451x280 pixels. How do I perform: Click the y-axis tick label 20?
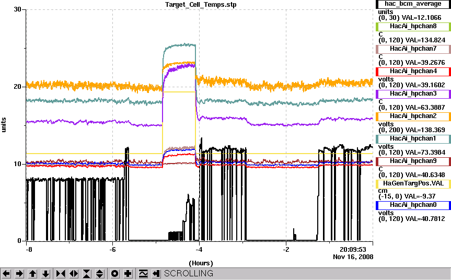18,87
